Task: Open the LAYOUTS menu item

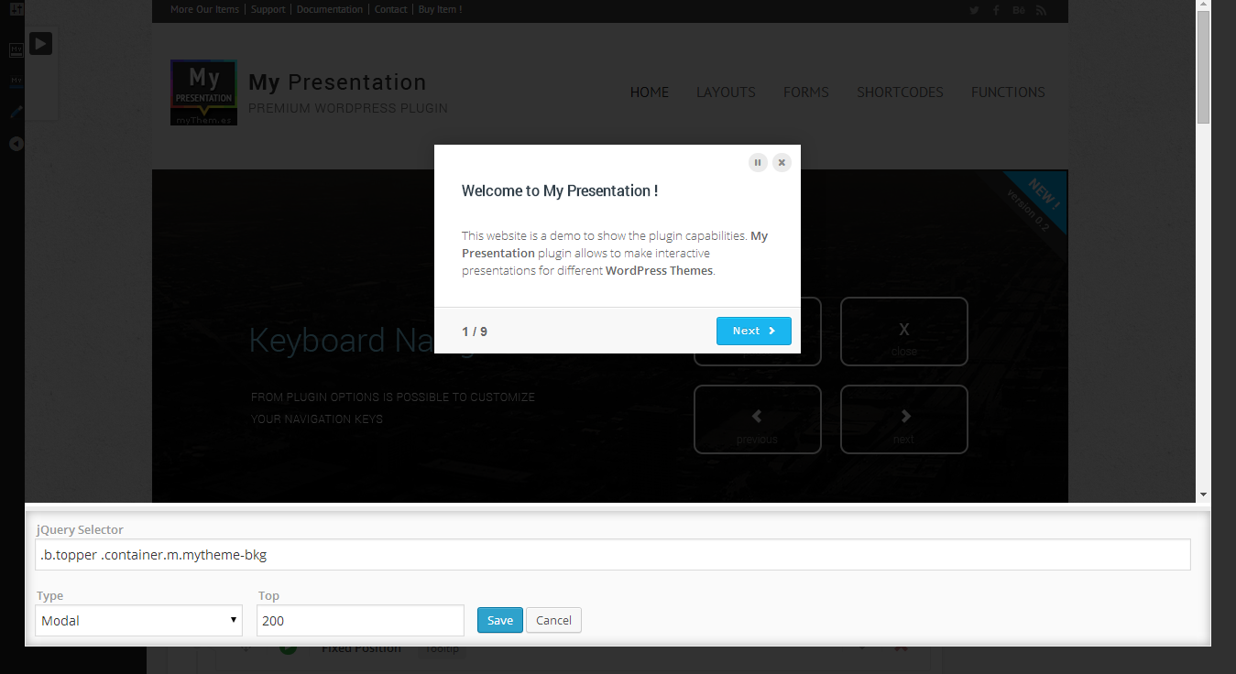Action: pos(726,92)
